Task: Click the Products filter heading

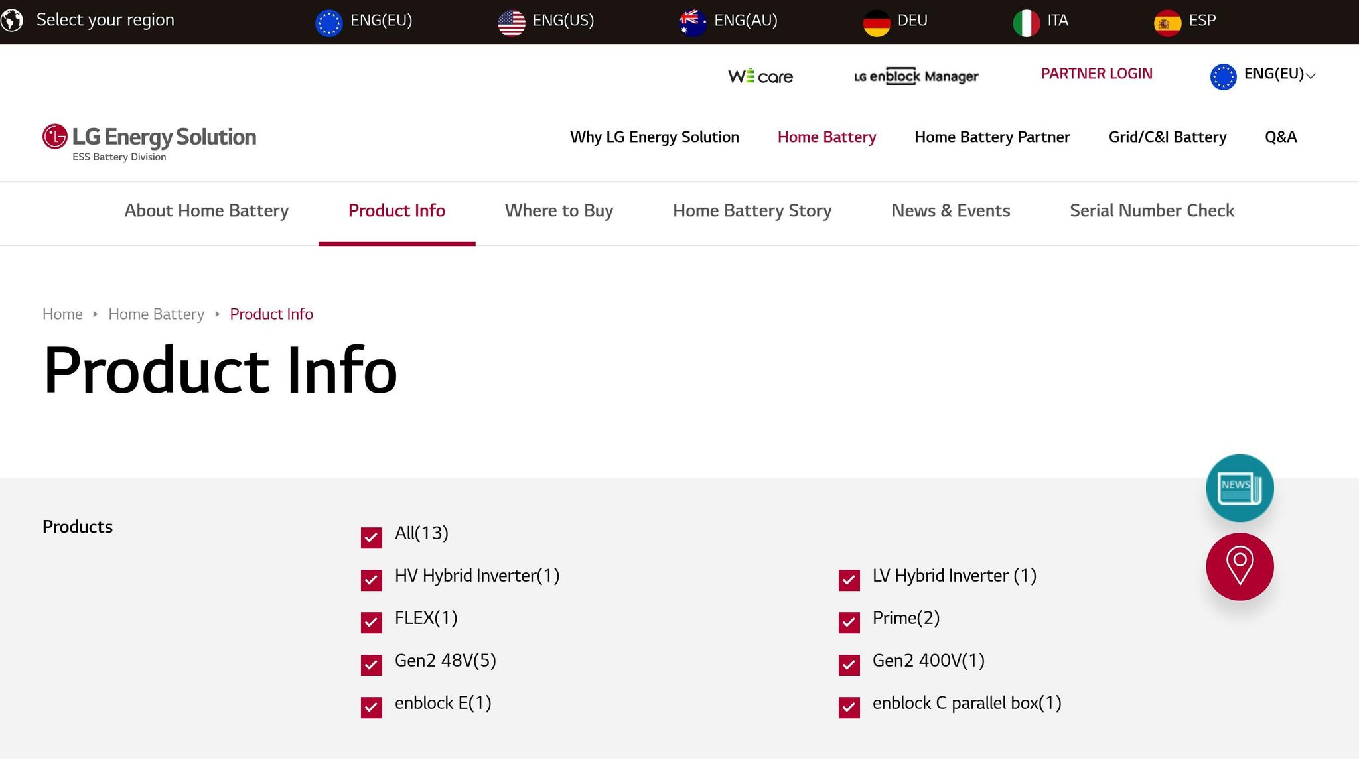Action: [x=78, y=527]
